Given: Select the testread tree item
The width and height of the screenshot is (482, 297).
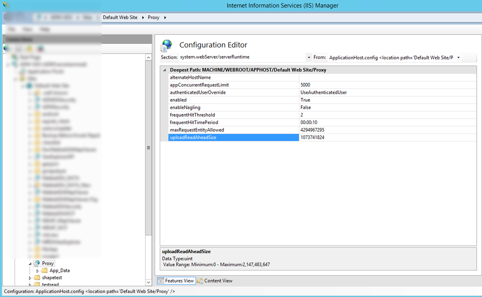Looking at the screenshot, I should pyautogui.click(x=50, y=284).
